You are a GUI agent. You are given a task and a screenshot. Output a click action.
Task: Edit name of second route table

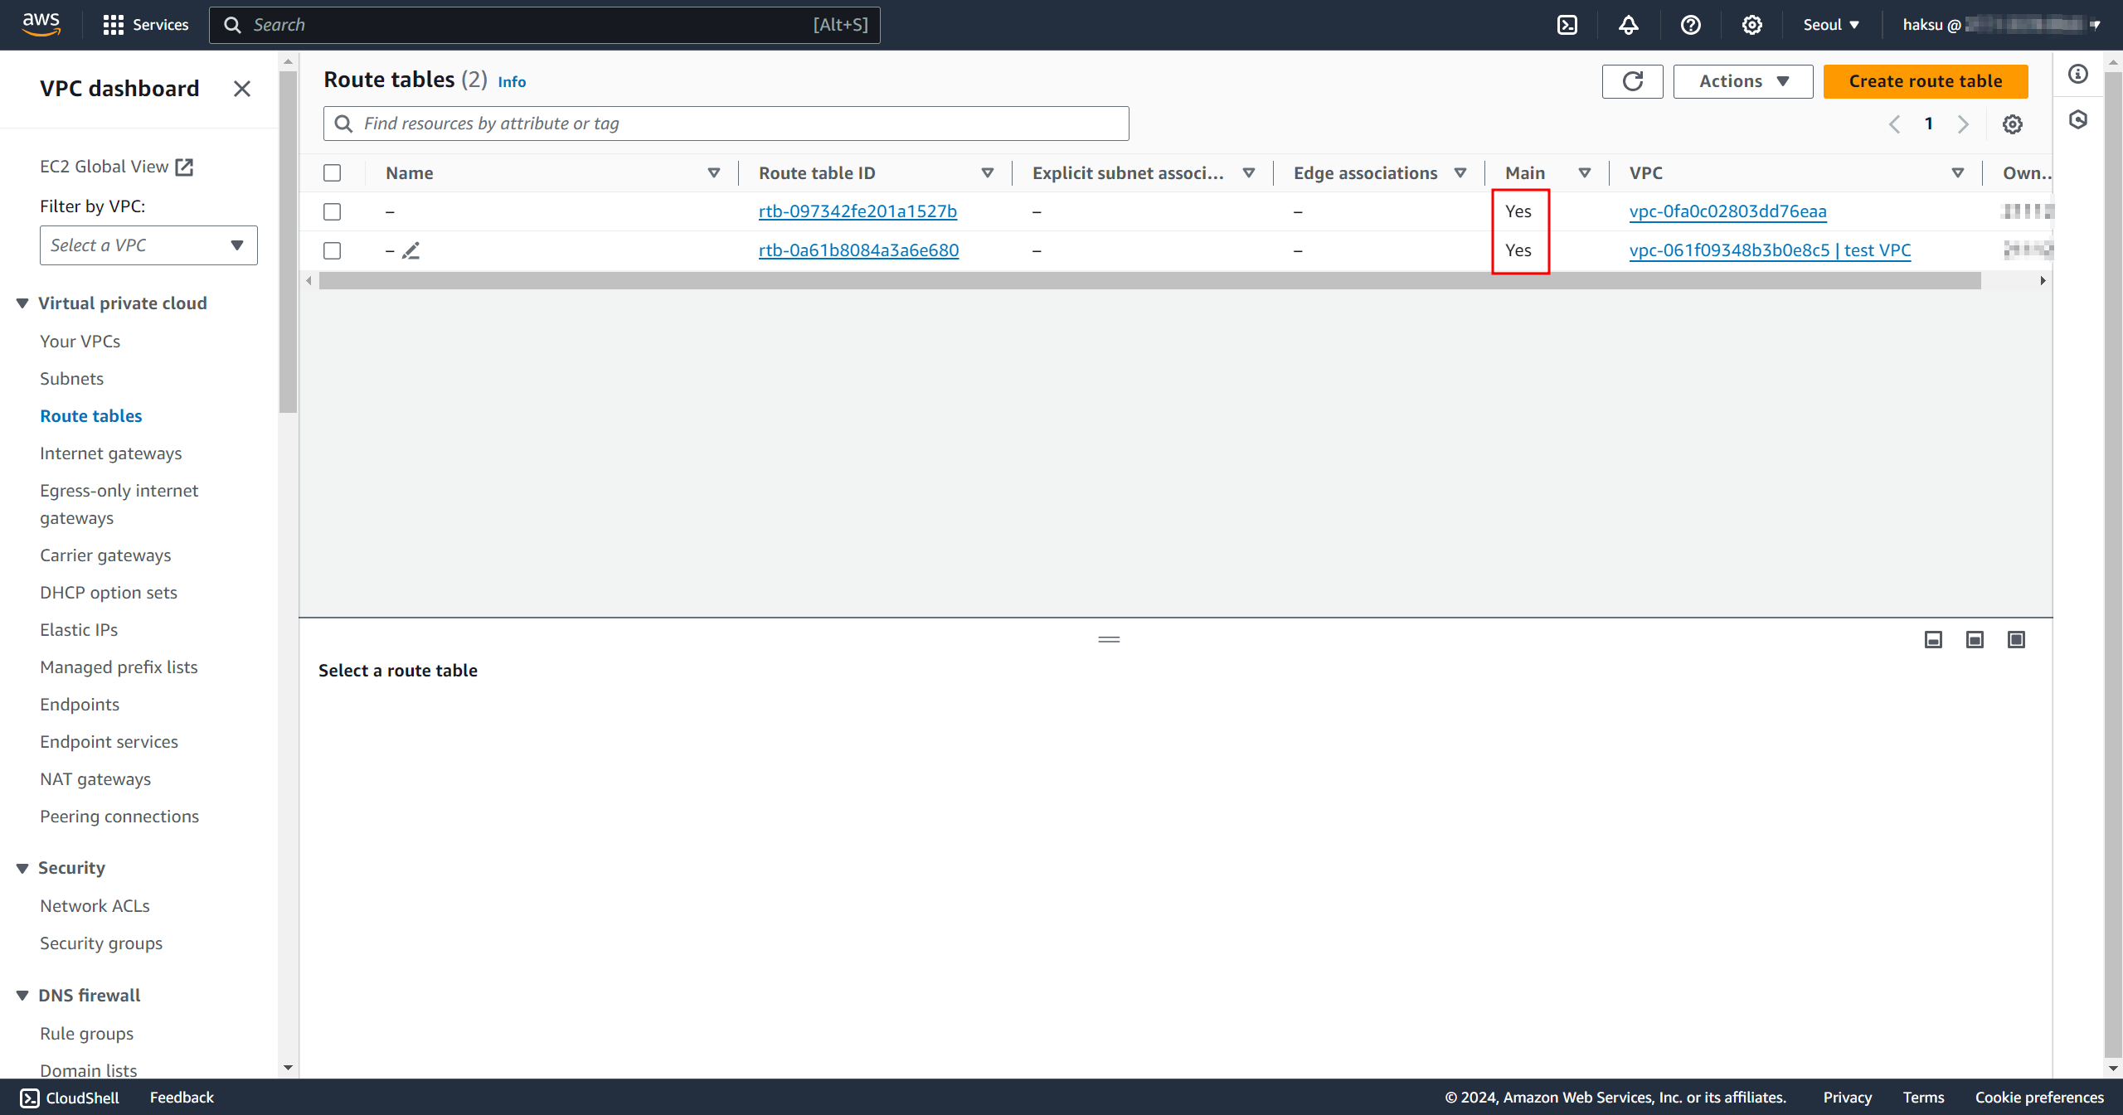click(411, 250)
